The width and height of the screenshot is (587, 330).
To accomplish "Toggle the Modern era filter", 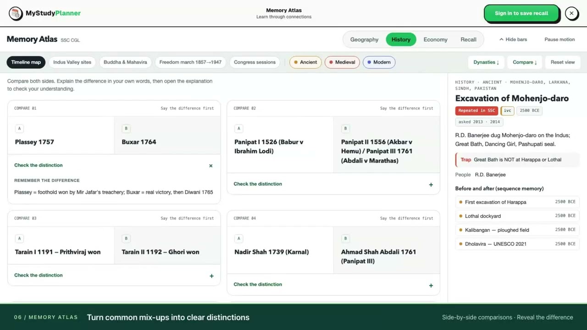I will tap(379, 62).
